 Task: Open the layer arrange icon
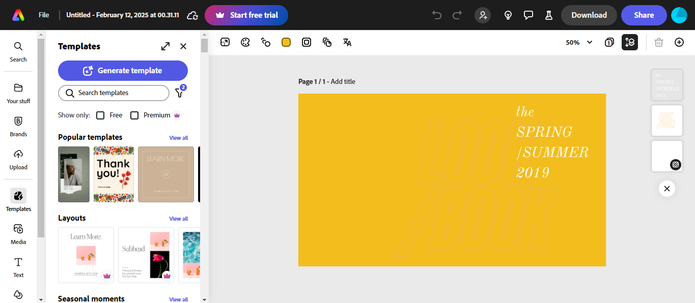[327, 42]
